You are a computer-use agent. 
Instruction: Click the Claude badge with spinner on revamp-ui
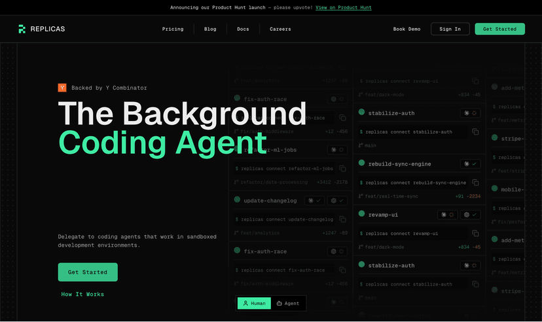[447, 215]
